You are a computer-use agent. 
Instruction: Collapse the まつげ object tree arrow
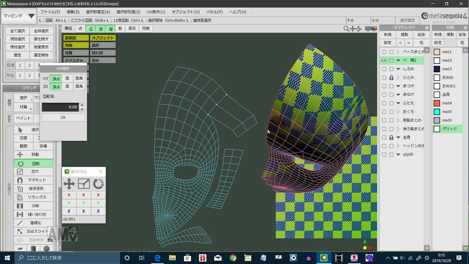[398, 86]
